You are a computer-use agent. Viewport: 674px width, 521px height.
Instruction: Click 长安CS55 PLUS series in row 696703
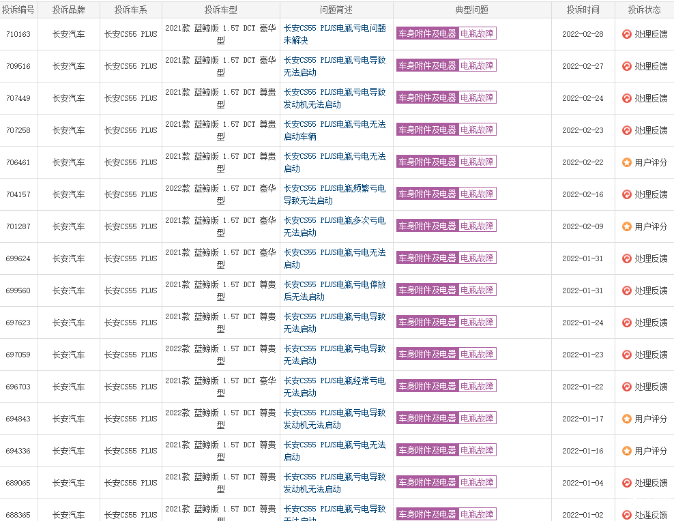pyautogui.click(x=131, y=387)
